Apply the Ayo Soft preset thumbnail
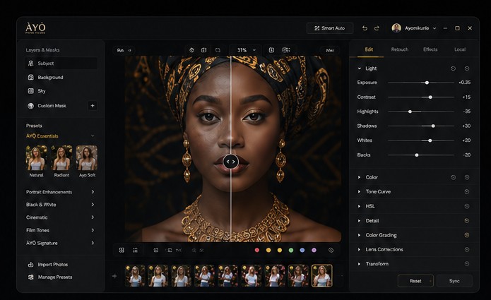The image size is (491, 300). [x=87, y=157]
